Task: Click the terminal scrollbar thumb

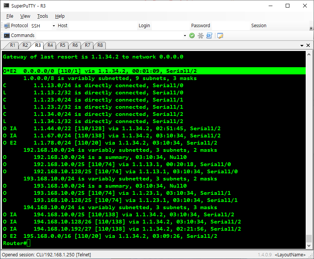Action: click(309, 238)
